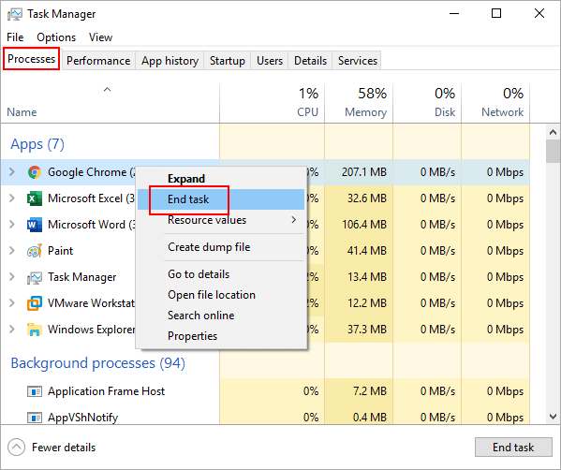Screen dimensions: 561x470
Task: Open the File menu
Action: (x=15, y=37)
